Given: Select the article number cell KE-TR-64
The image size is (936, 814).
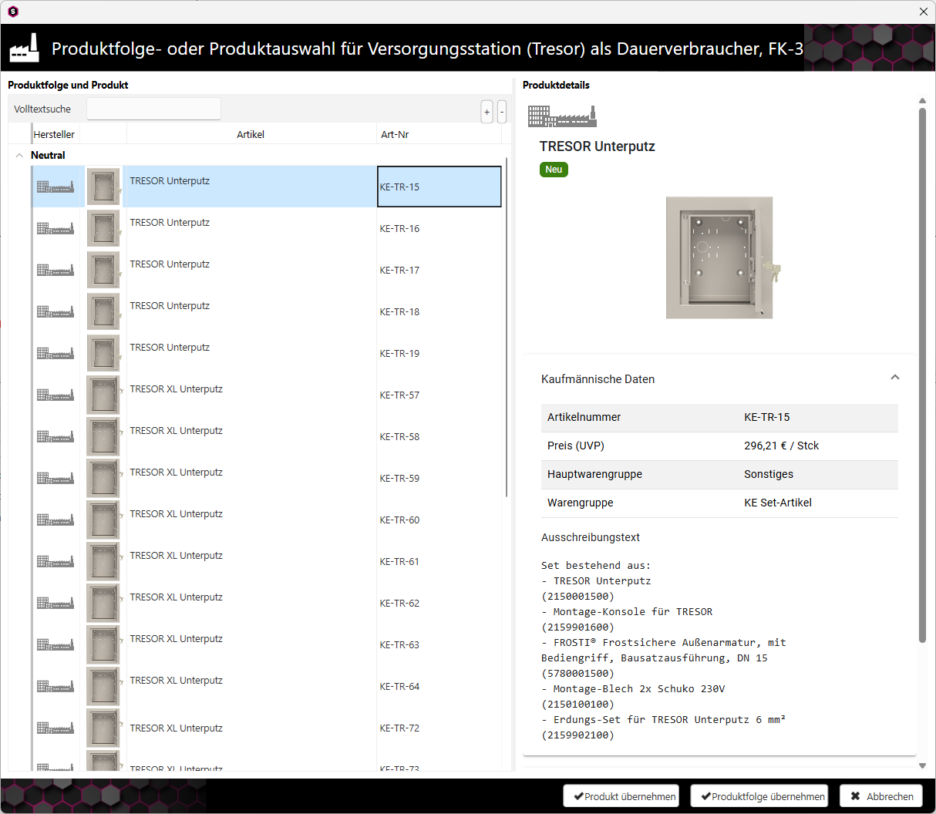Looking at the screenshot, I should pos(439,686).
